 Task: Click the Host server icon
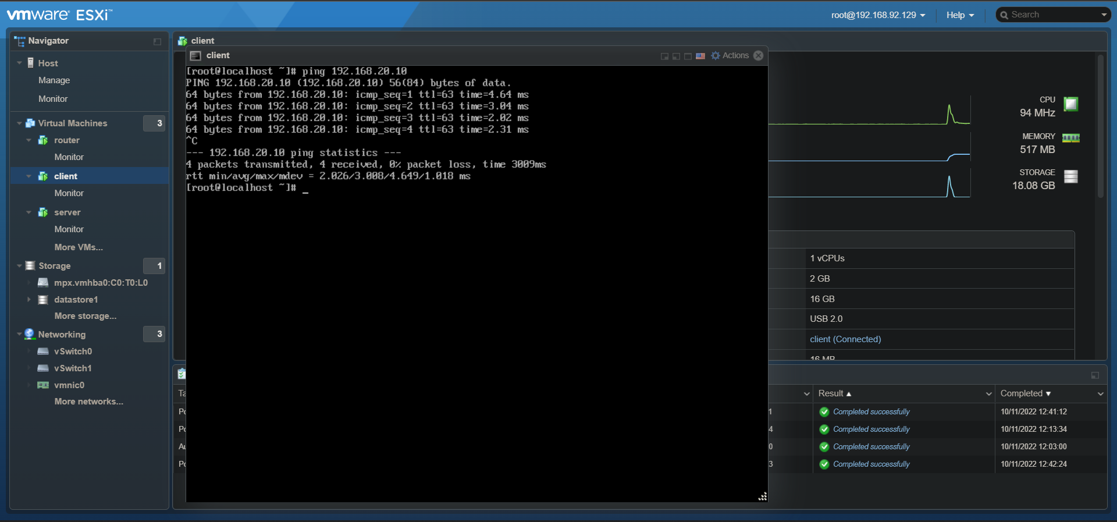pyautogui.click(x=31, y=63)
